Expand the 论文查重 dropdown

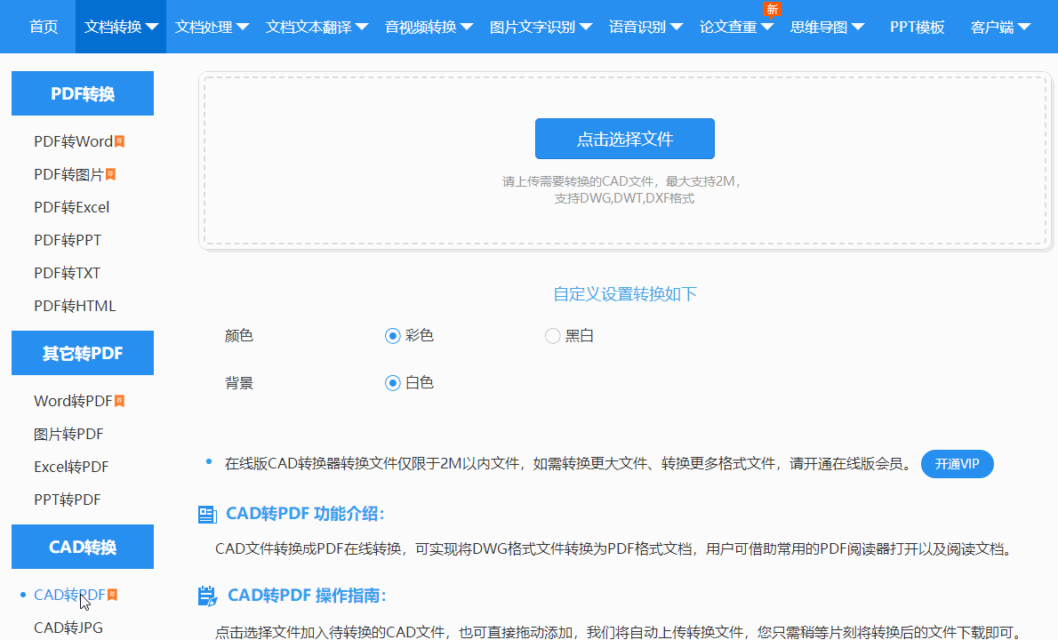point(736,27)
